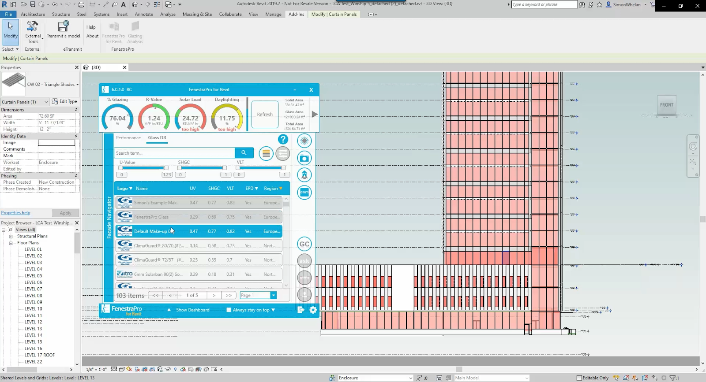Open the Annotate ribbon tab

click(x=144, y=14)
